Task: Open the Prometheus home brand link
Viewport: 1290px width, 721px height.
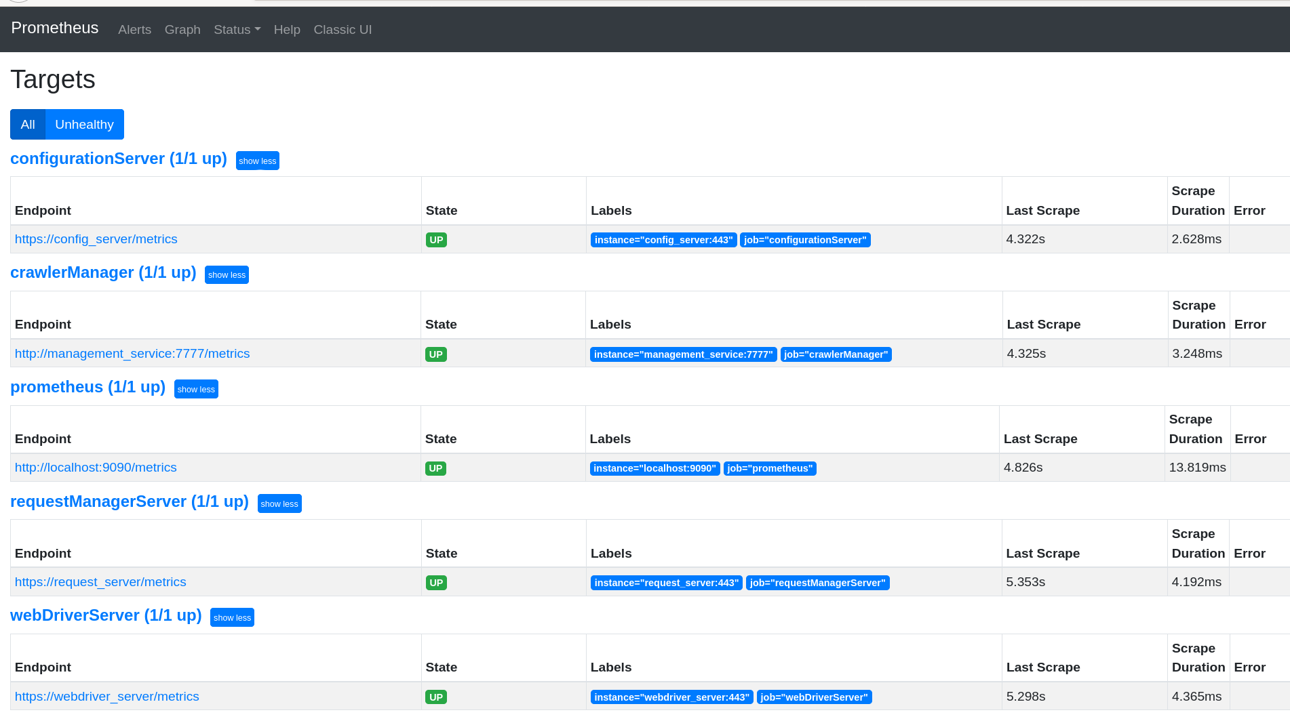Action: pos(54,28)
